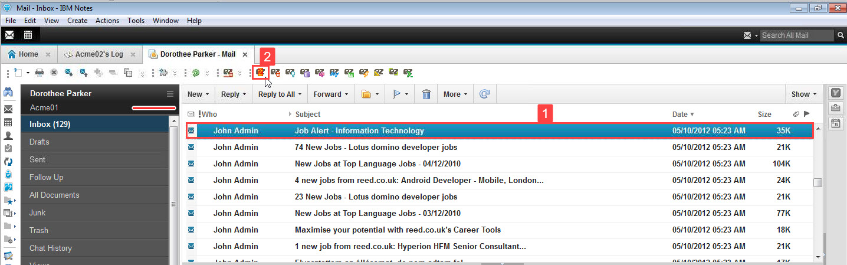Screen dimensions: 847x265
Task: Open the Forward dropdown
Action: 346,94
